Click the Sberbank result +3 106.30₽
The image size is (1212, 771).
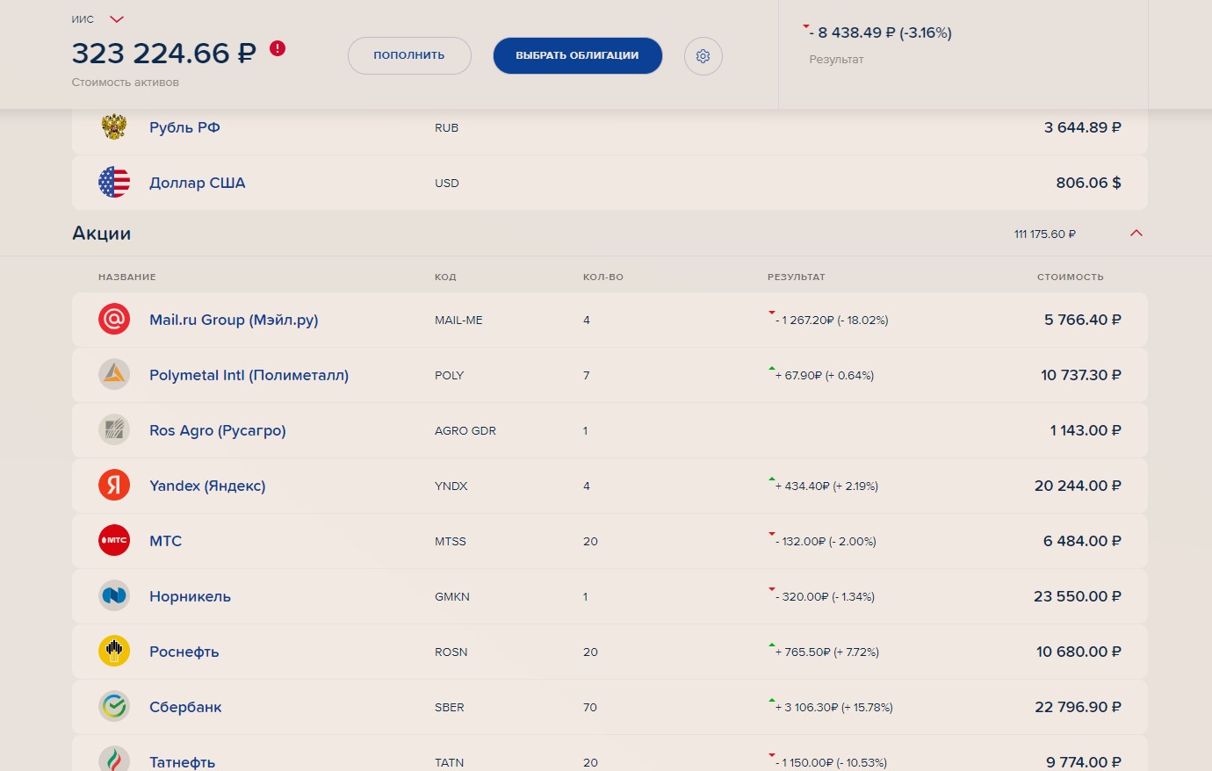tap(833, 708)
